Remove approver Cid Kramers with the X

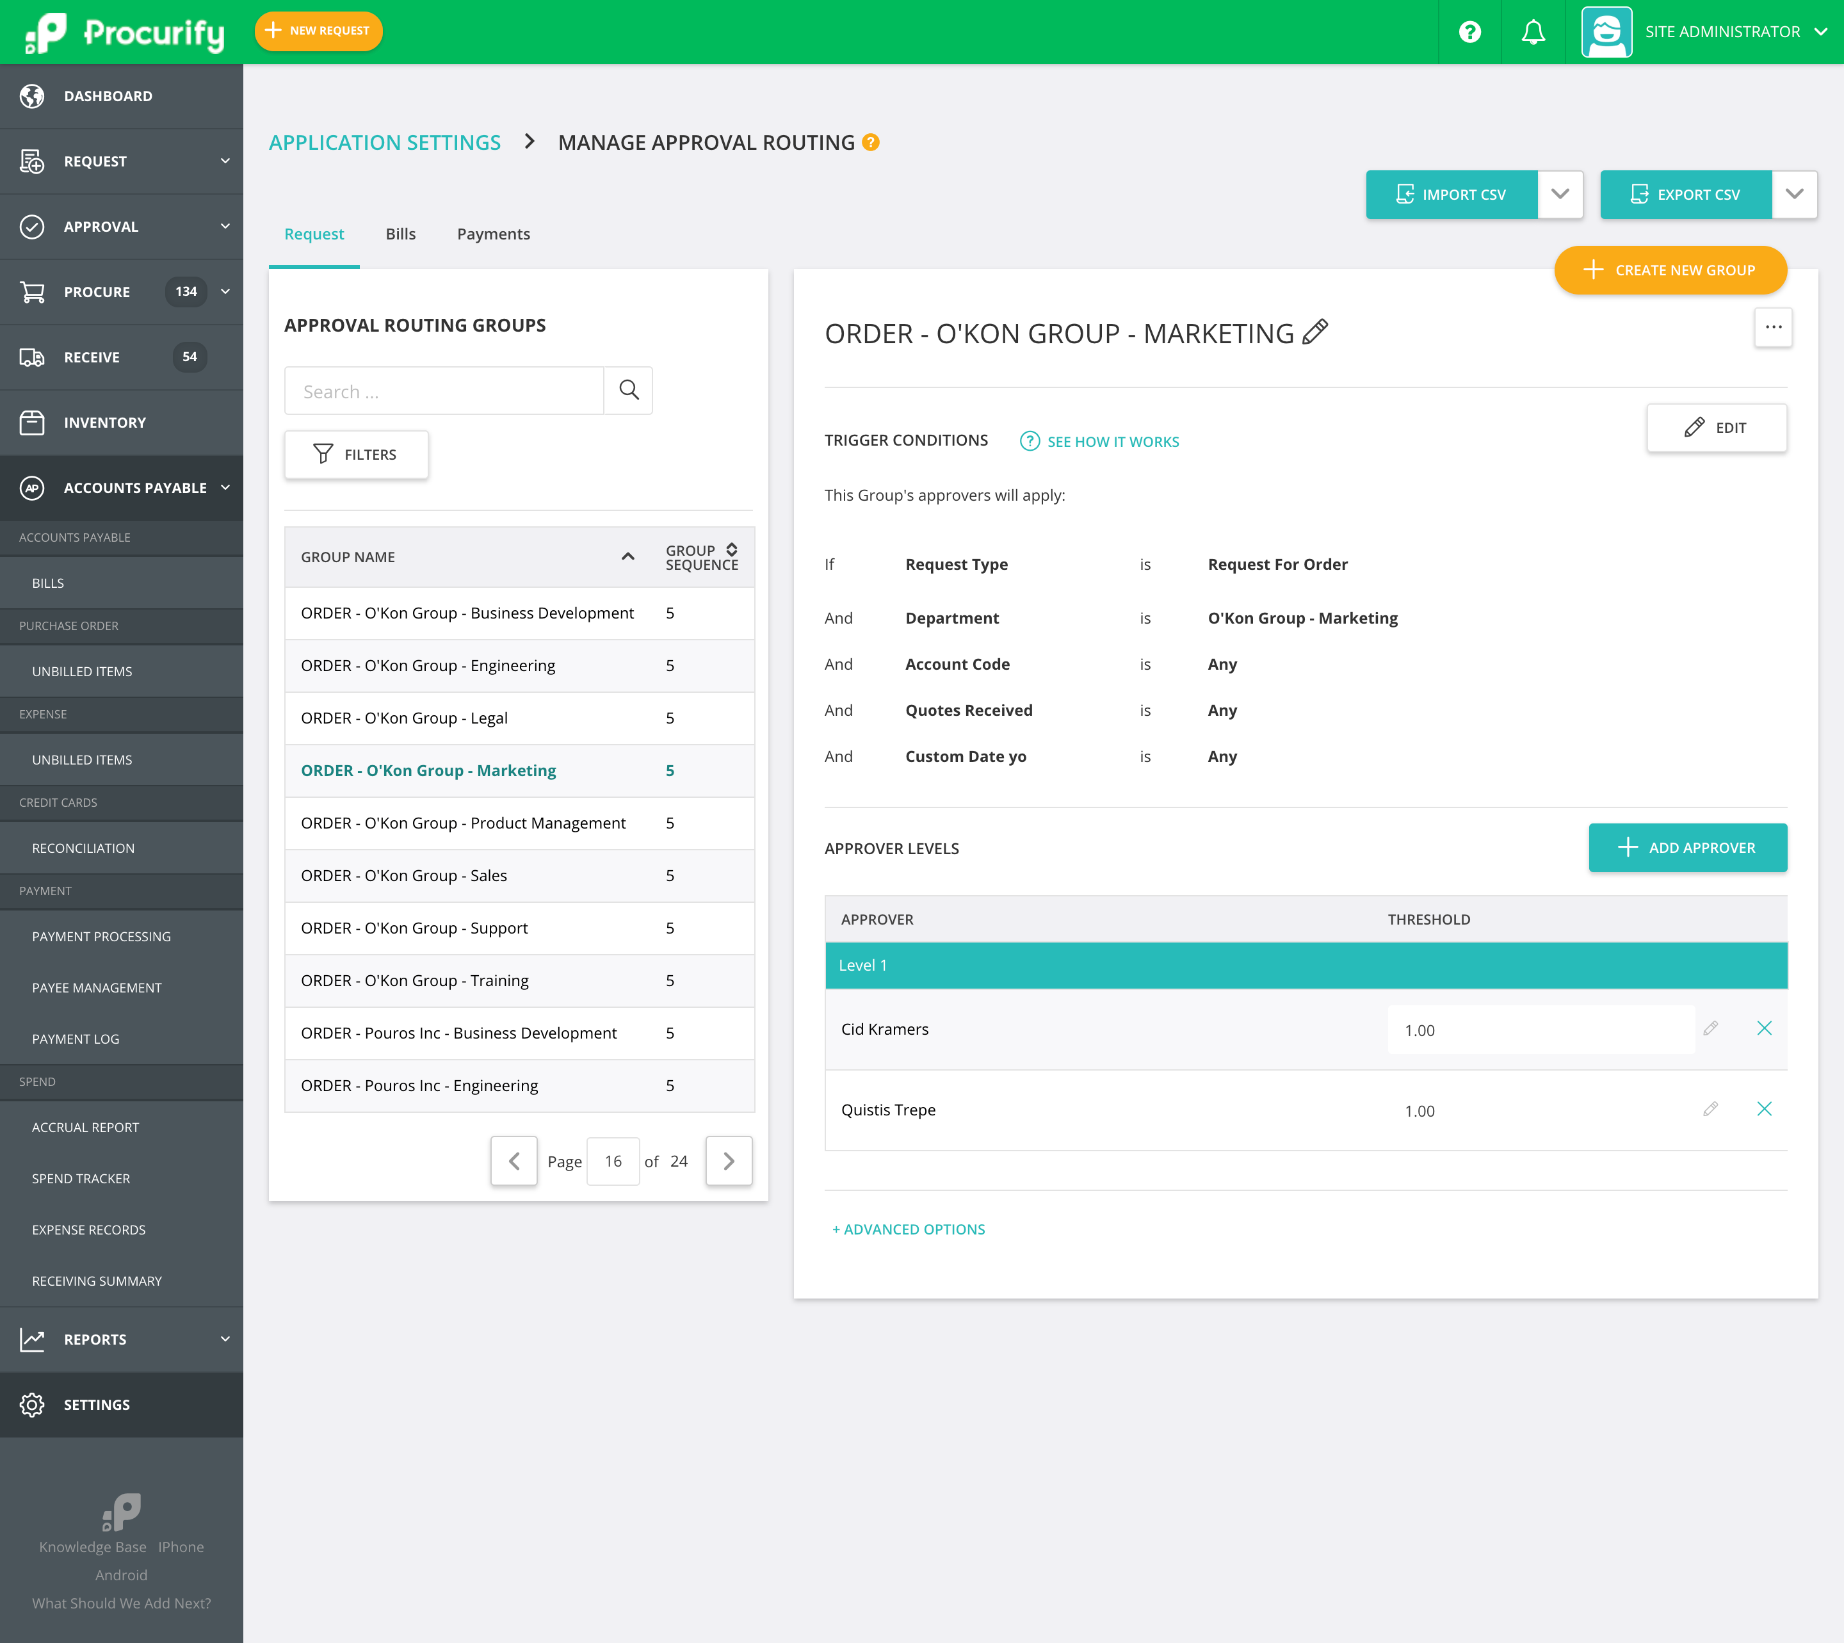click(x=1765, y=1028)
